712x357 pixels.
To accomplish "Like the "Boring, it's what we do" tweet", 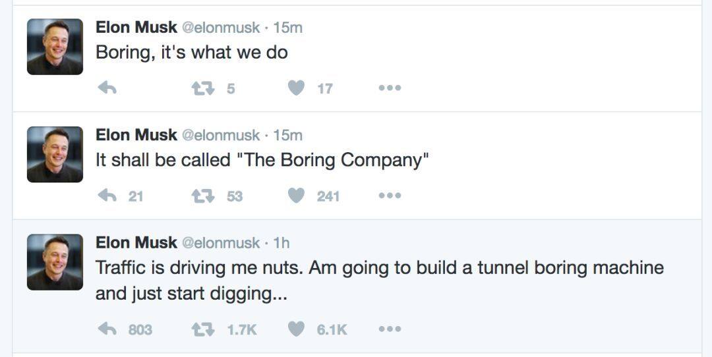I will 297,88.
